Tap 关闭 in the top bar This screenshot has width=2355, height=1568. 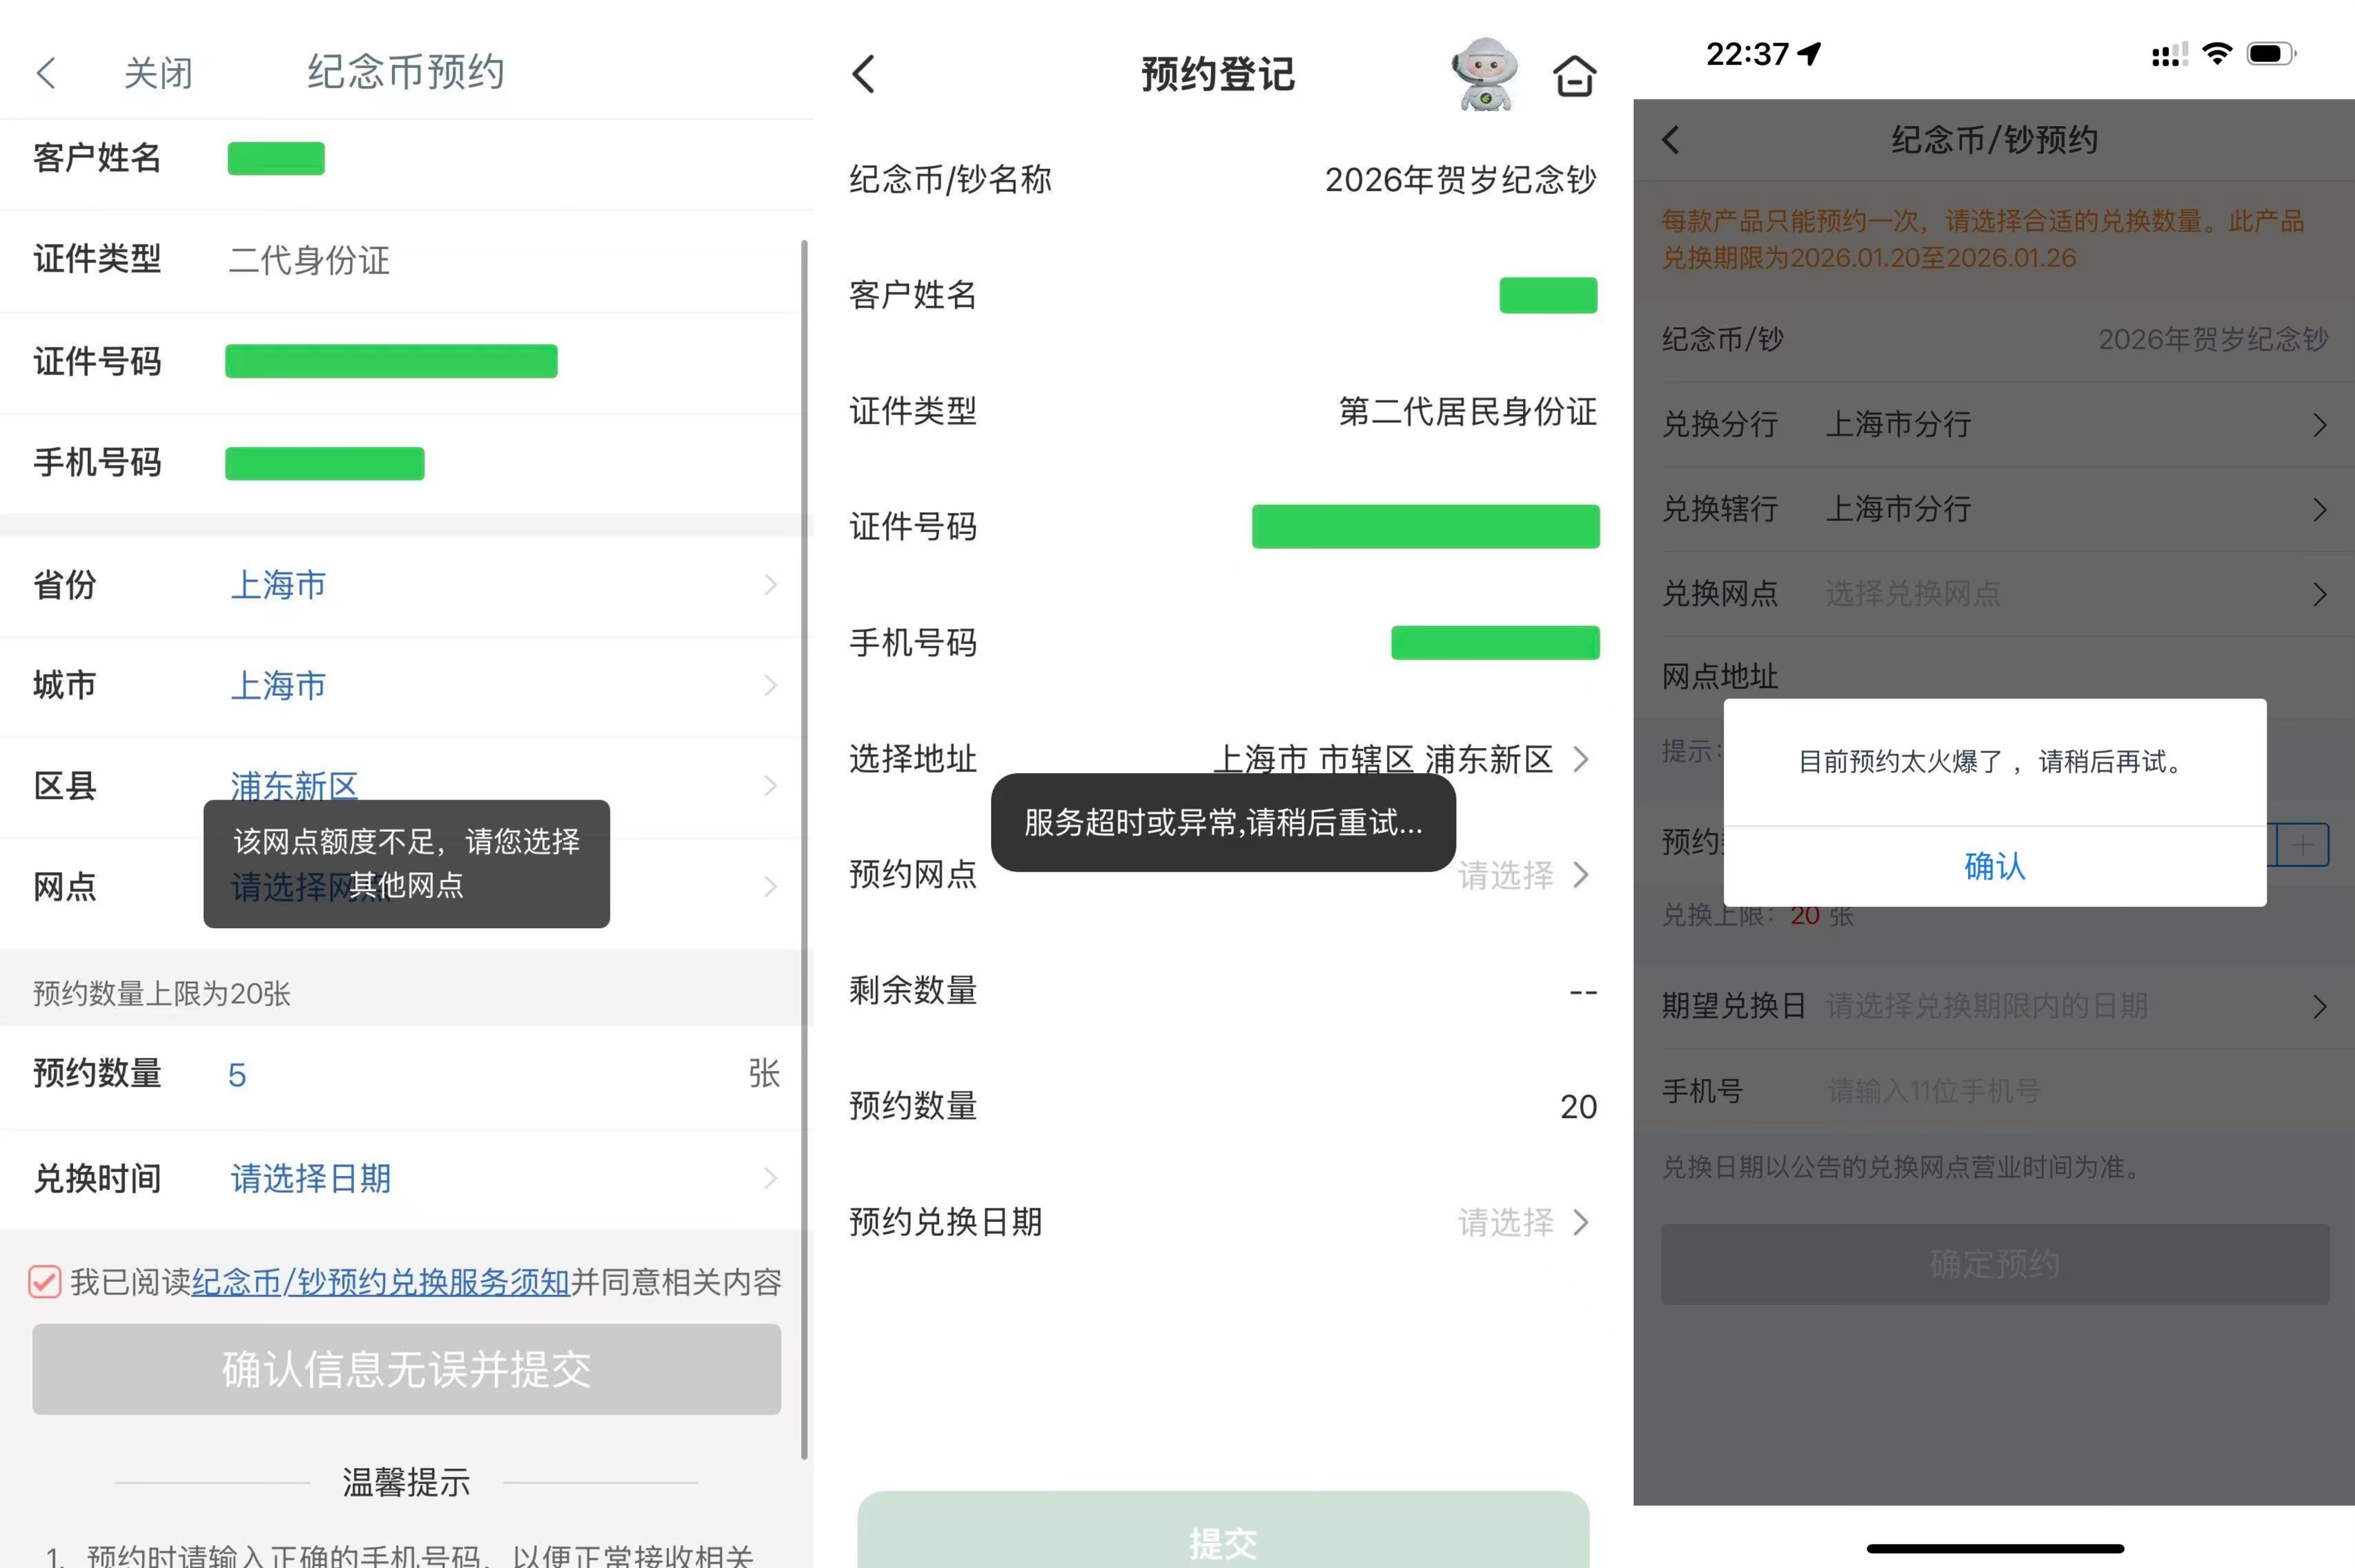[x=158, y=73]
